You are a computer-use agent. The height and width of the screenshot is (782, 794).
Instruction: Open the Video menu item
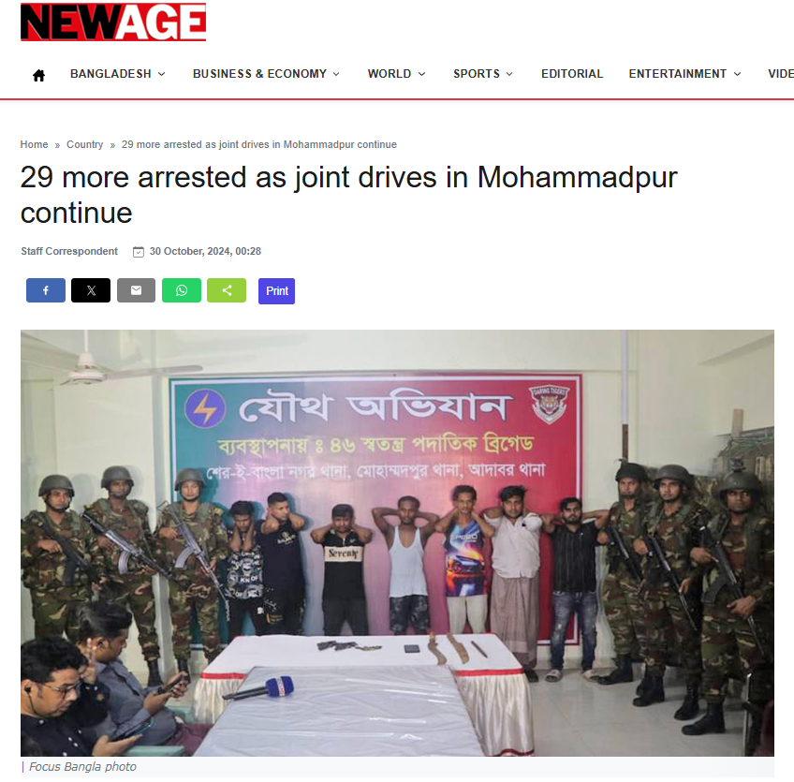pyautogui.click(x=780, y=74)
